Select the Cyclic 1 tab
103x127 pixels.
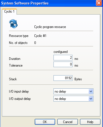pos(9,11)
